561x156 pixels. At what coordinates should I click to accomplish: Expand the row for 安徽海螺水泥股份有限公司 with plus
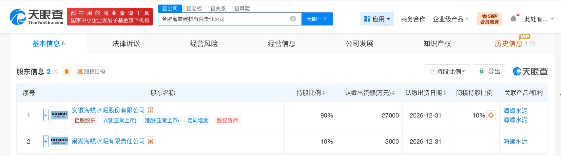46,115
